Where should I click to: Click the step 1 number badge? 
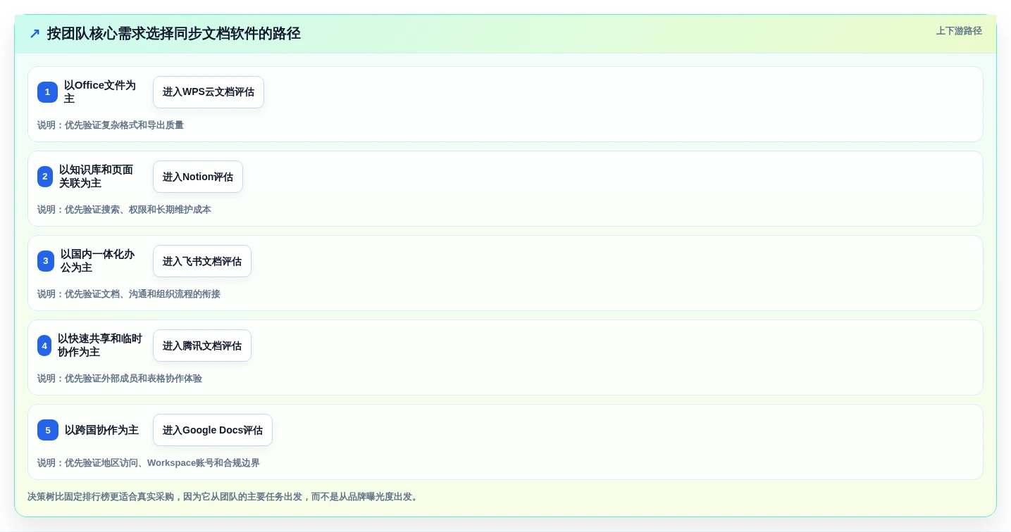click(x=47, y=92)
